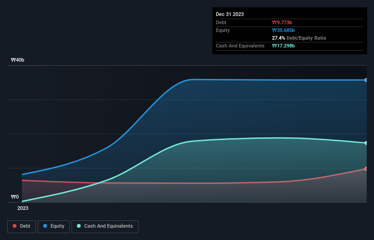Click the Debt label in tooltip
The width and height of the screenshot is (374, 240).
pyautogui.click(x=221, y=22)
